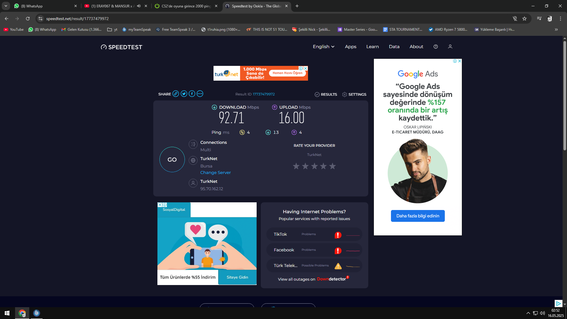The height and width of the screenshot is (319, 567).
Task: Share result on Twitter icon
Action: point(184,94)
